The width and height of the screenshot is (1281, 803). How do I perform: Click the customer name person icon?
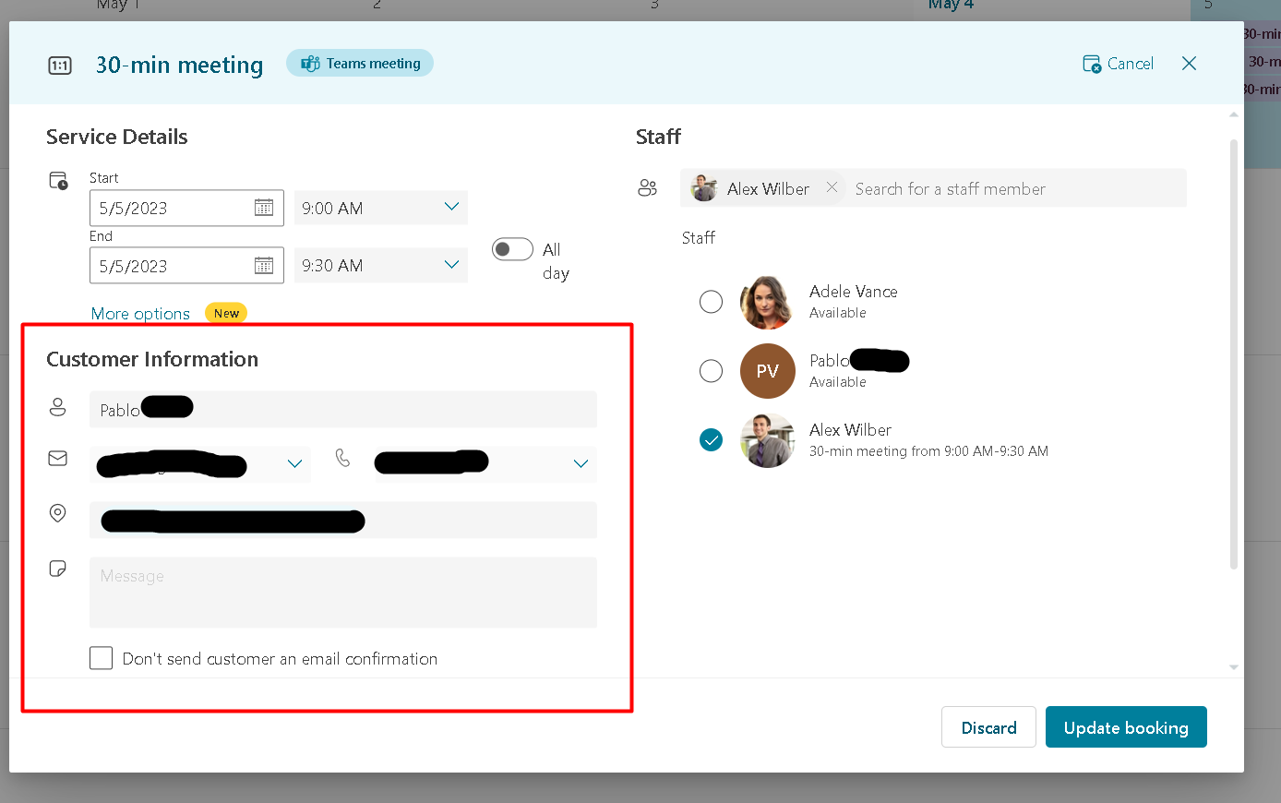click(58, 406)
